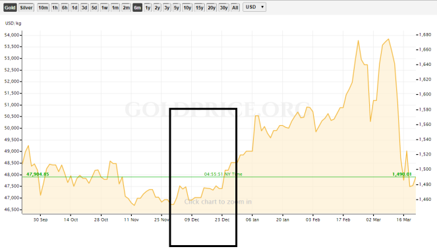Open the 10y chart range

pyautogui.click(x=187, y=7)
